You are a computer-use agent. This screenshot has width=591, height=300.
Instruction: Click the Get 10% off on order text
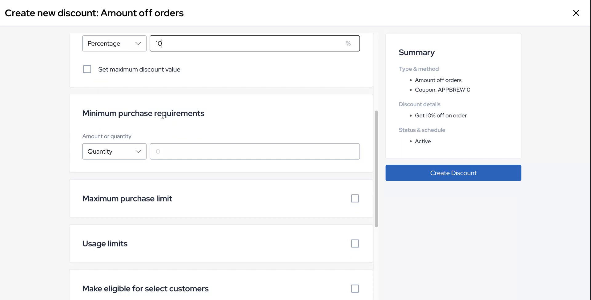click(x=440, y=116)
